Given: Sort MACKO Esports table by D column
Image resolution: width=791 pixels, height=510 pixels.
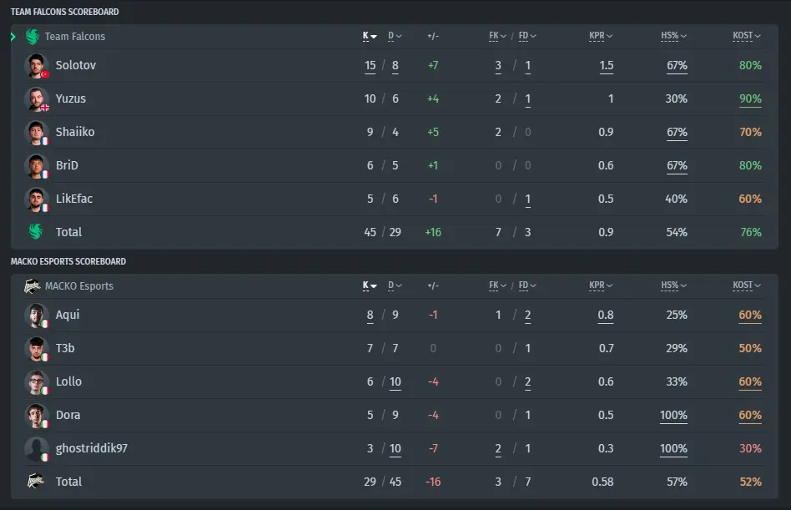Looking at the screenshot, I should tap(395, 285).
